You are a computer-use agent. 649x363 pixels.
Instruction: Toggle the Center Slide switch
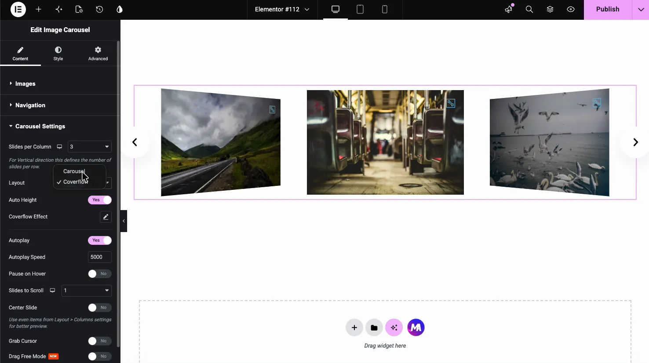(x=100, y=308)
